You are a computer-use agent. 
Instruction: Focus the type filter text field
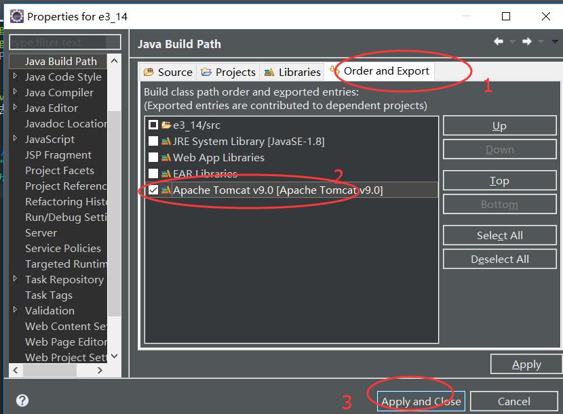(x=64, y=42)
